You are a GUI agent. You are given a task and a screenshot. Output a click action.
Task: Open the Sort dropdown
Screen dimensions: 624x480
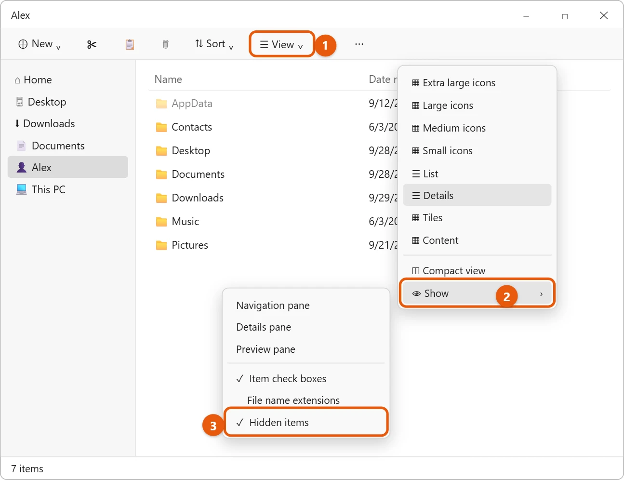click(214, 44)
